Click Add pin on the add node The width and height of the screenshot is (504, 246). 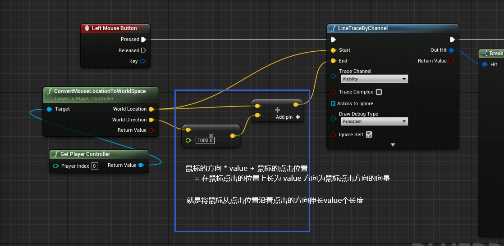point(288,117)
